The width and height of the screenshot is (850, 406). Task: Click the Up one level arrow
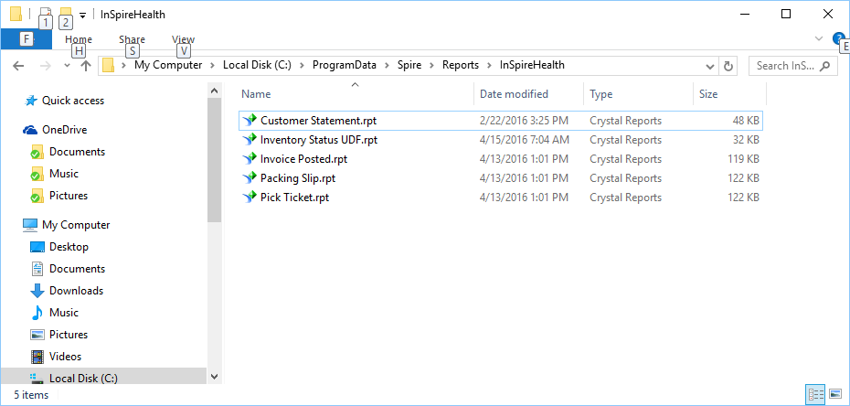click(x=85, y=66)
